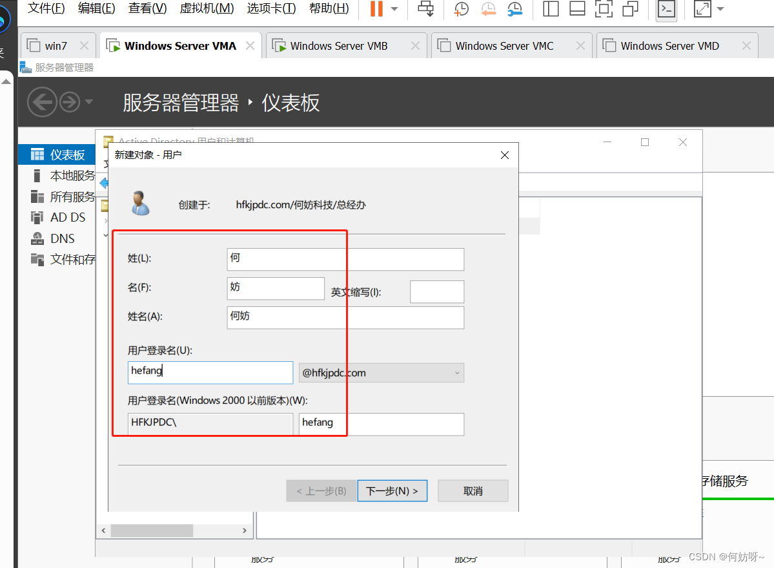Click the 下一步(N) button
Screen dimensions: 774x568
coord(392,490)
